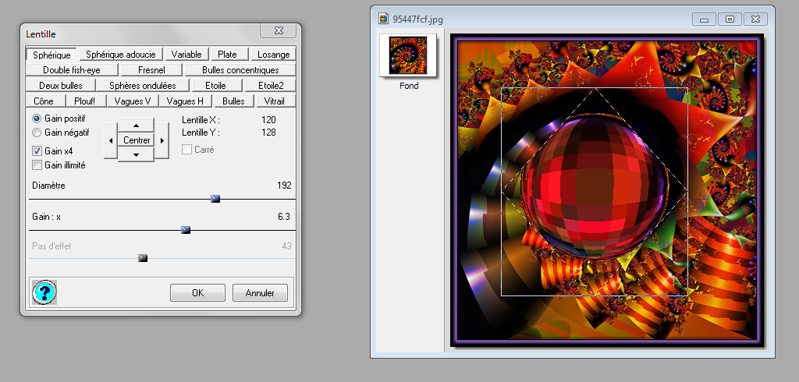Click the Centrer button
Viewport: 799px width, 382px height.
(x=137, y=140)
